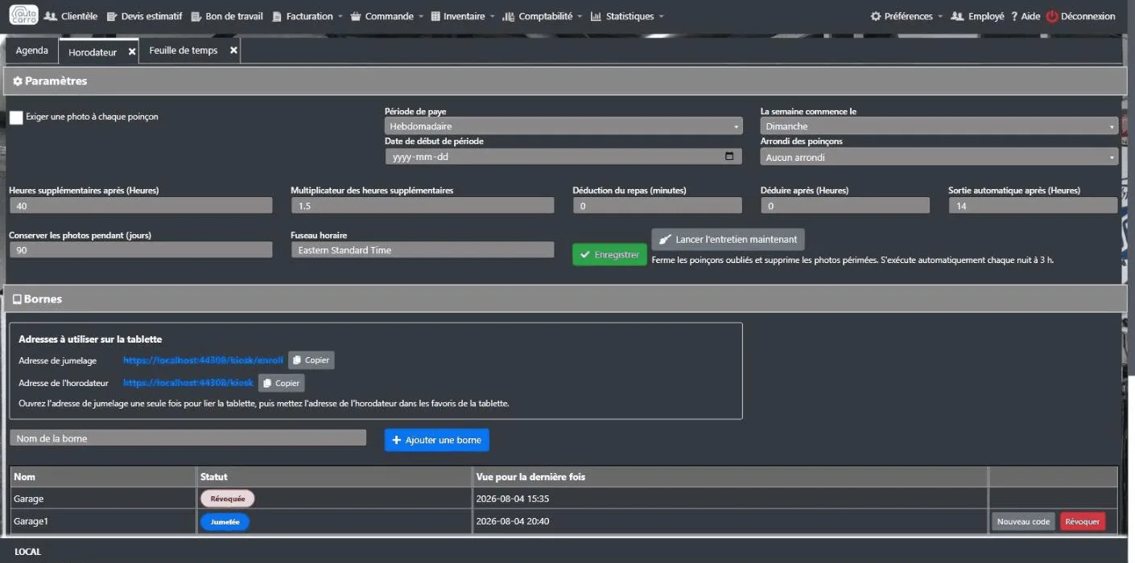1135x563 pixels.
Task: Open Arrondi des poinçons dropdown
Action: pyautogui.click(x=939, y=158)
